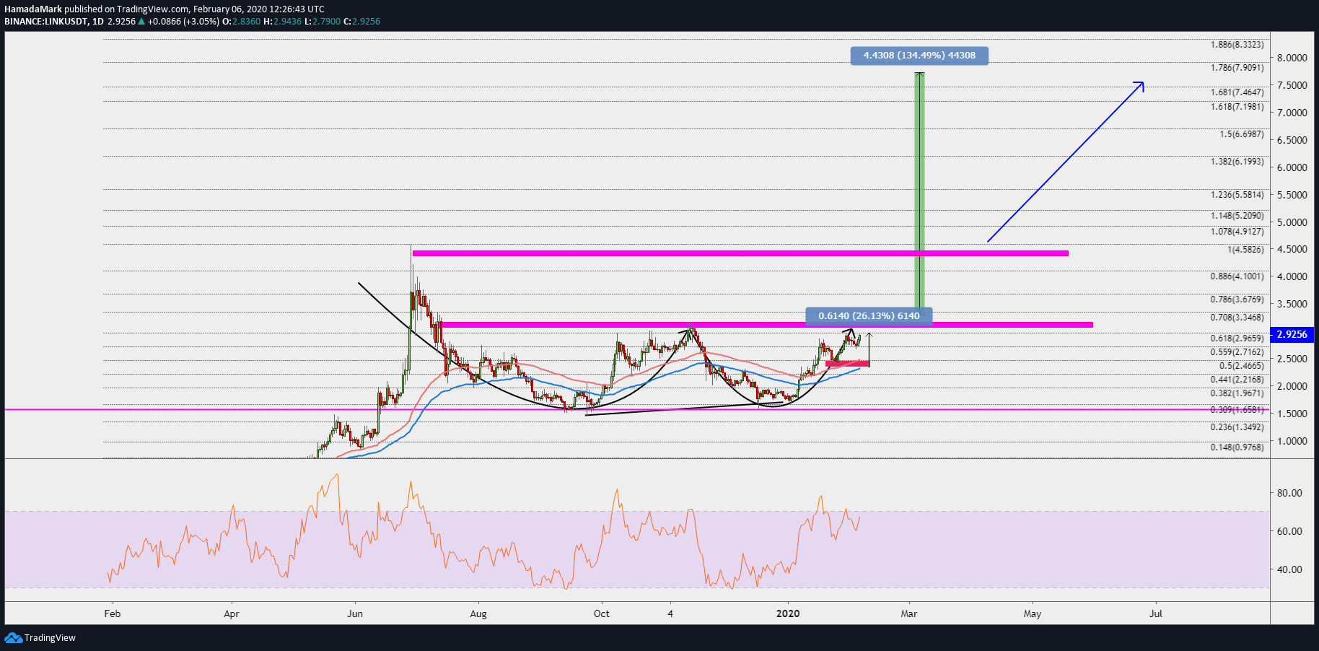Click the 5.0000 price axis tick
The width and height of the screenshot is (1319, 651).
coord(1292,222)
